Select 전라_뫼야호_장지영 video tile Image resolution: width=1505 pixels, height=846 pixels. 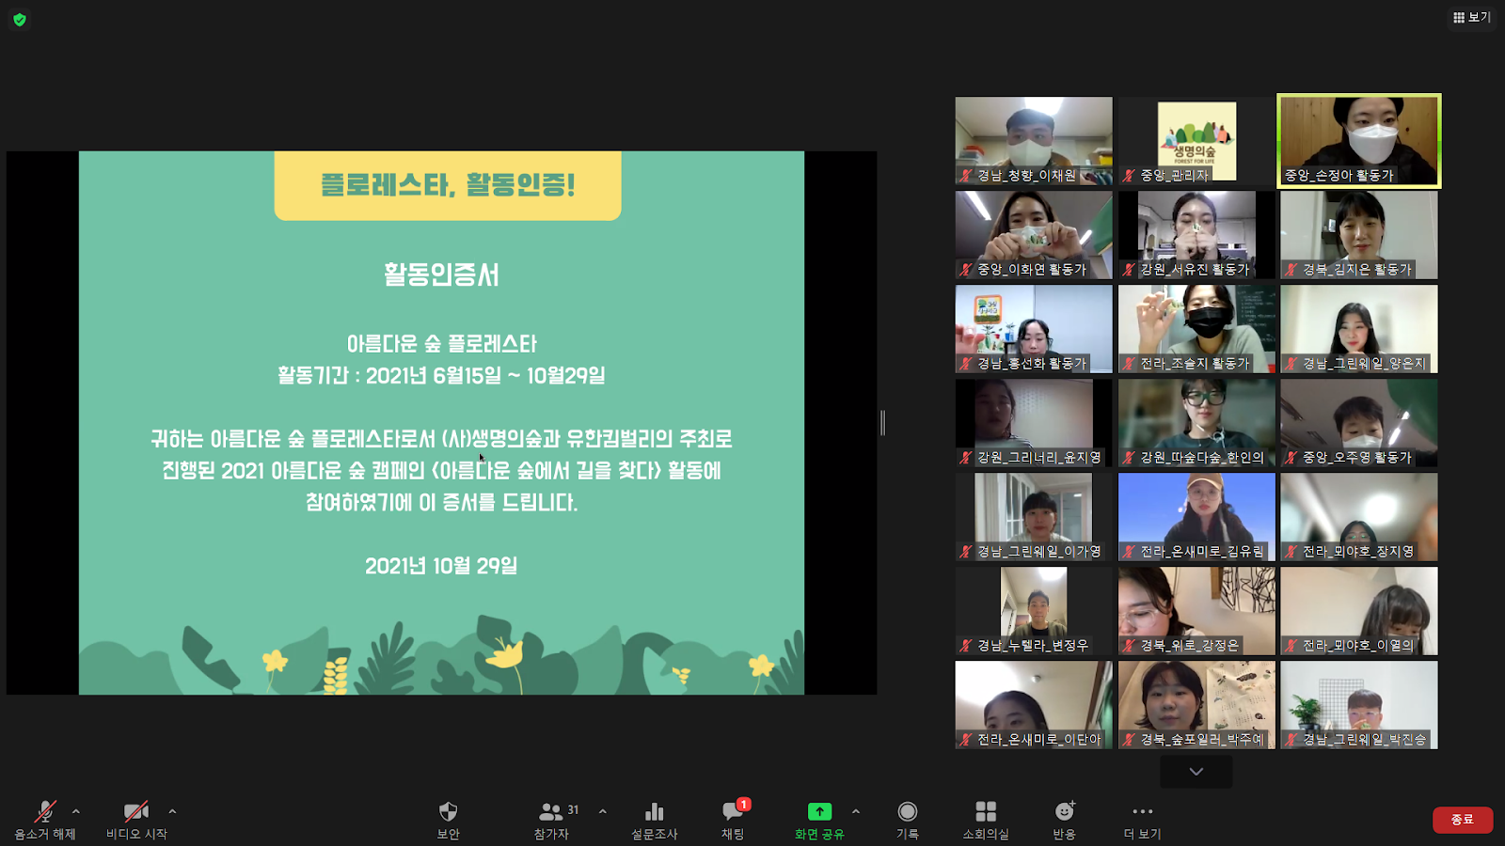pyautogui.click(x=1359, y=517)
